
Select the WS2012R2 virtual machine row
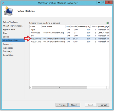(69, 42)
